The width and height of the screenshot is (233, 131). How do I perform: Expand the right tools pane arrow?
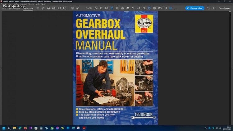[232, 68]
